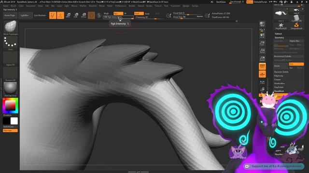Expand EdgeLoop section

[279, 76]
